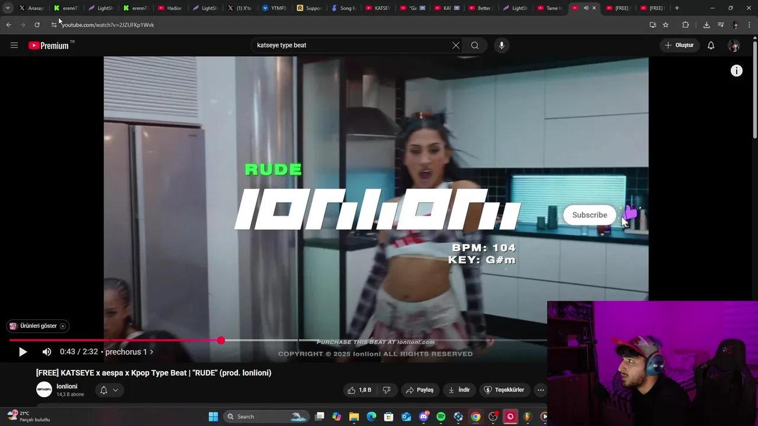Screen dimensions: 758x426
Task: Switch to the YTMP3 tab
Action: [274, 8]
